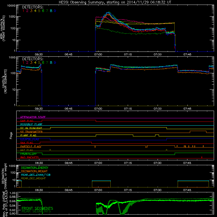
Task: Click the DECIMATION_WEIGHT legend entry
Action: [34, 171]
